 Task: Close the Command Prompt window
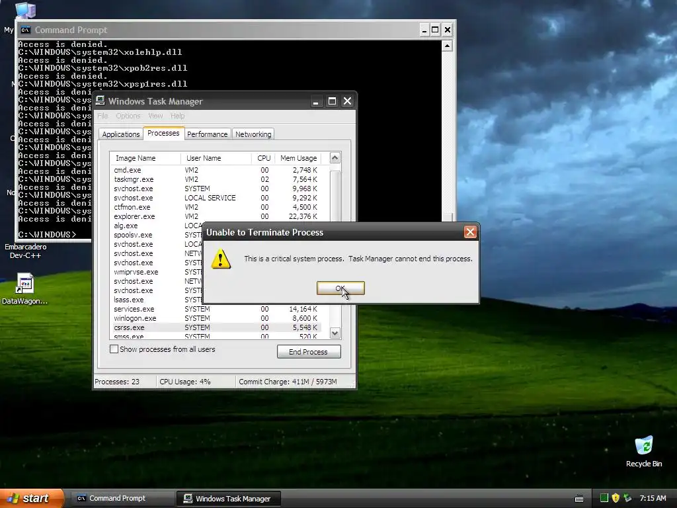[448, 30]
